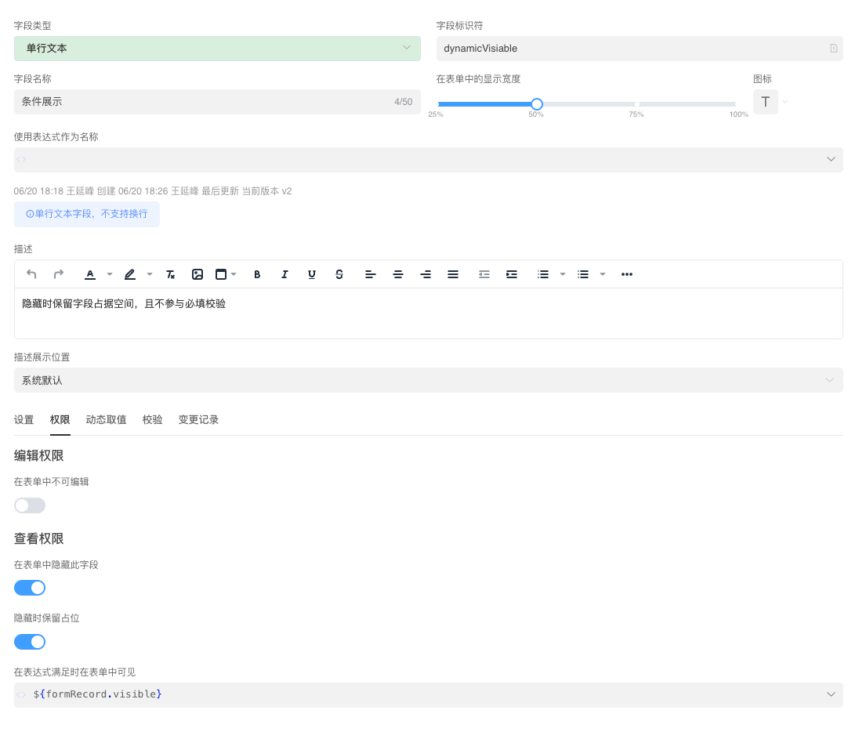Insert an image using the toolbar icon
859x739 pixels.
(198, 274)
